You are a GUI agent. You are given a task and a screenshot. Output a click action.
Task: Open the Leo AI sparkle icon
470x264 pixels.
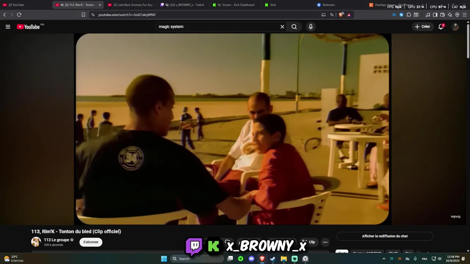click(450, 15)
